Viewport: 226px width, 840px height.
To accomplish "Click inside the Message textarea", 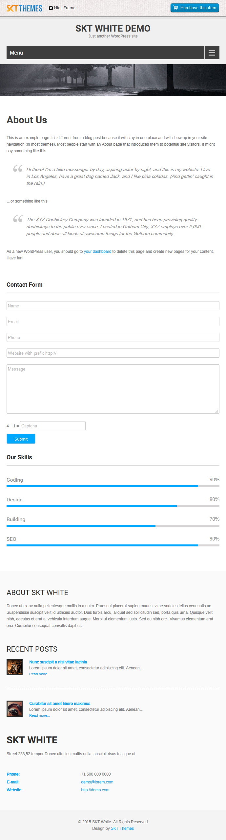I will (113, 389).
